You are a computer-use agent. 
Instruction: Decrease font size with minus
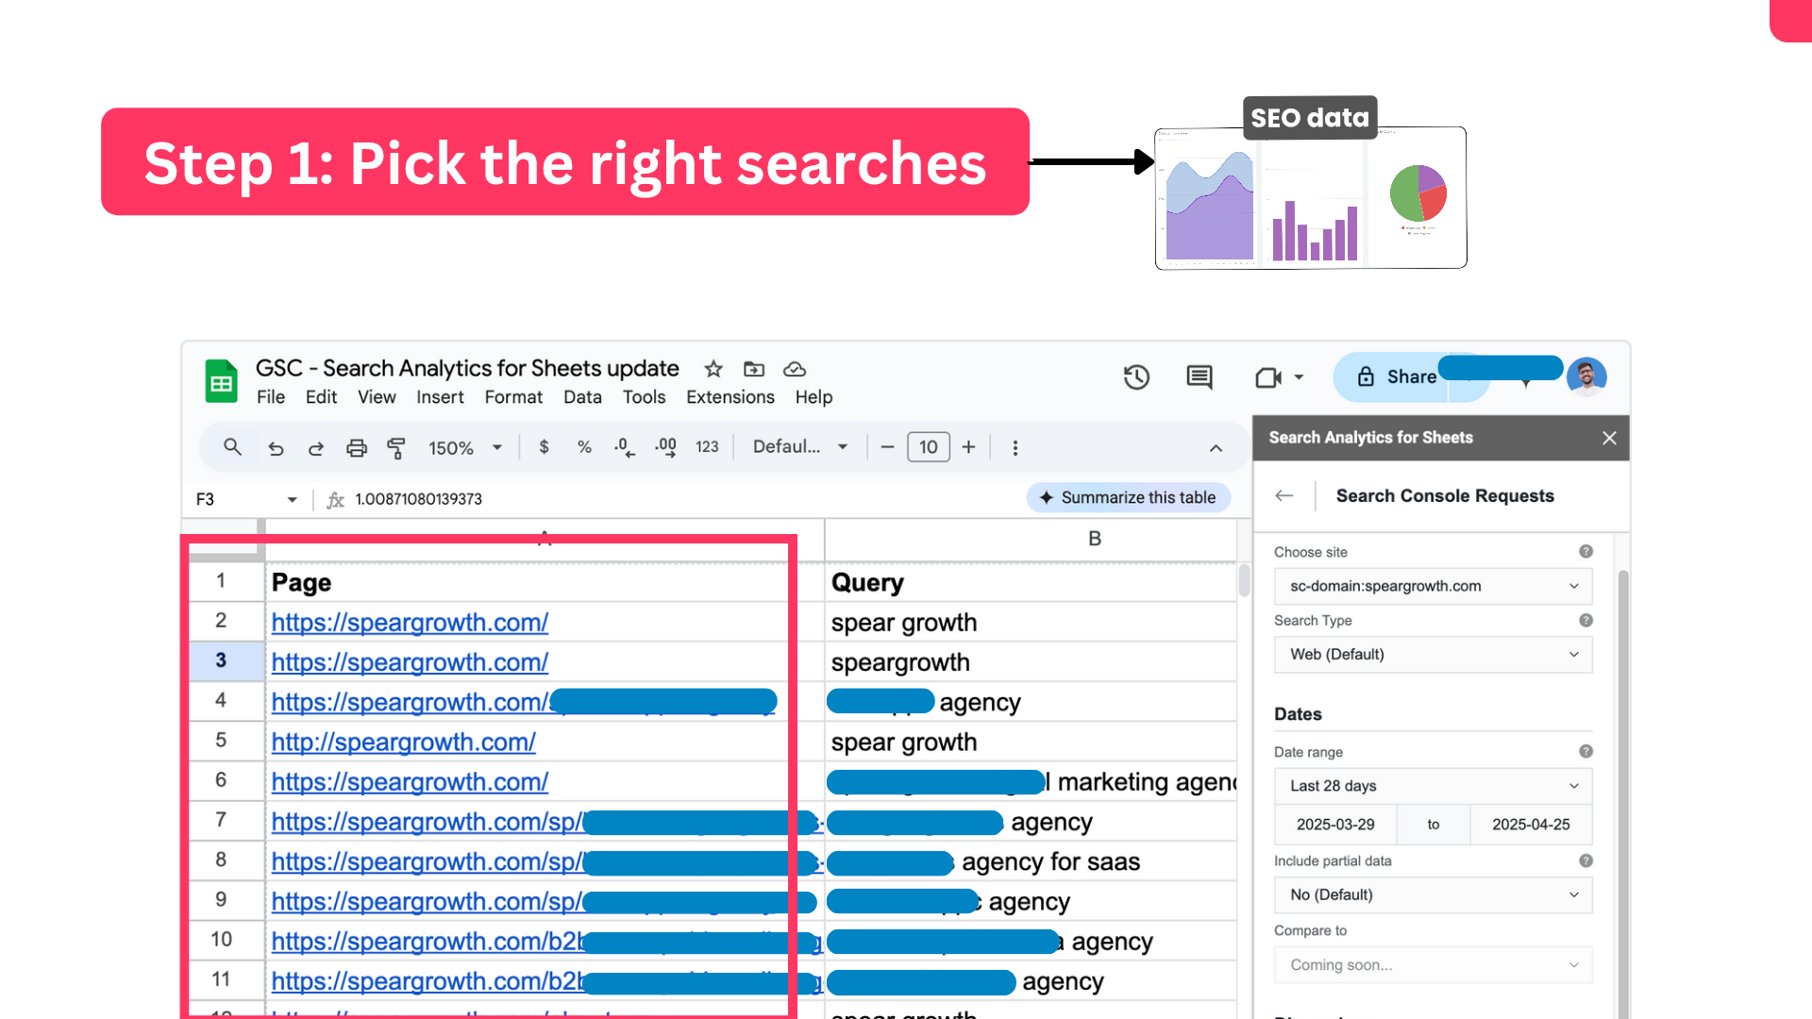(x=887, y=447)
